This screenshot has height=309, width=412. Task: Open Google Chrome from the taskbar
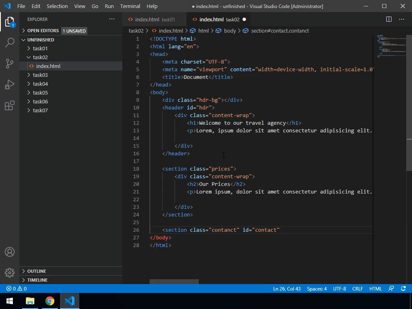tap(50, 301)
